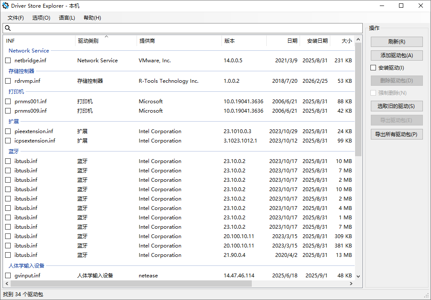This screenshot has width=431, height=300.
Task: Check the rdrvmp.inf row checkbox
Action: pos(8,81)
